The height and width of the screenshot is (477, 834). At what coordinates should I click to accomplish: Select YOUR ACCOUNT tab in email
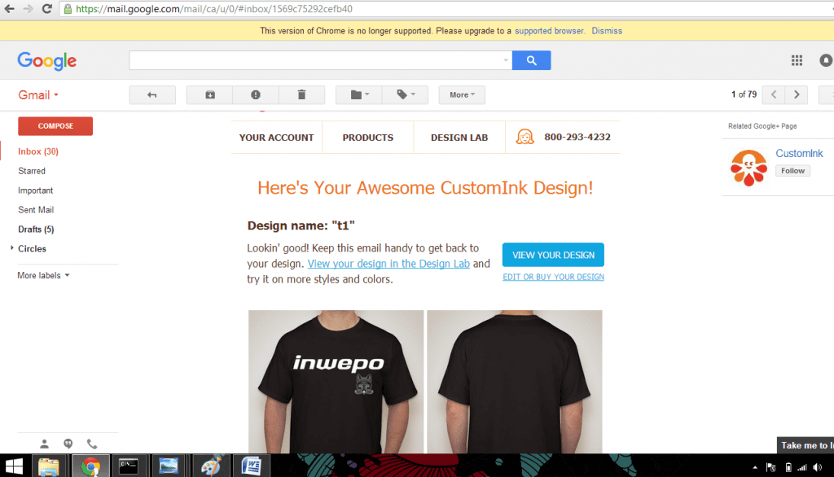(277, 138)
